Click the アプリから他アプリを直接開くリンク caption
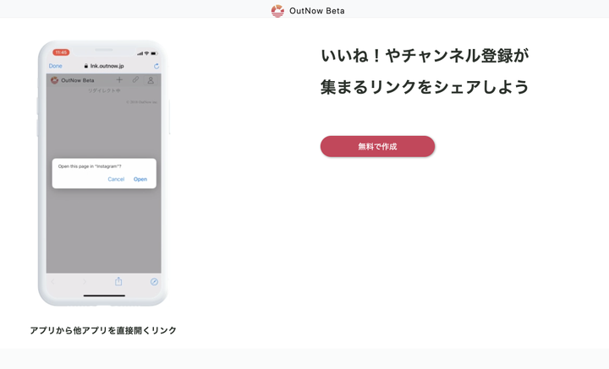Screen dimensions: 609x369 [x=103, y=330]
